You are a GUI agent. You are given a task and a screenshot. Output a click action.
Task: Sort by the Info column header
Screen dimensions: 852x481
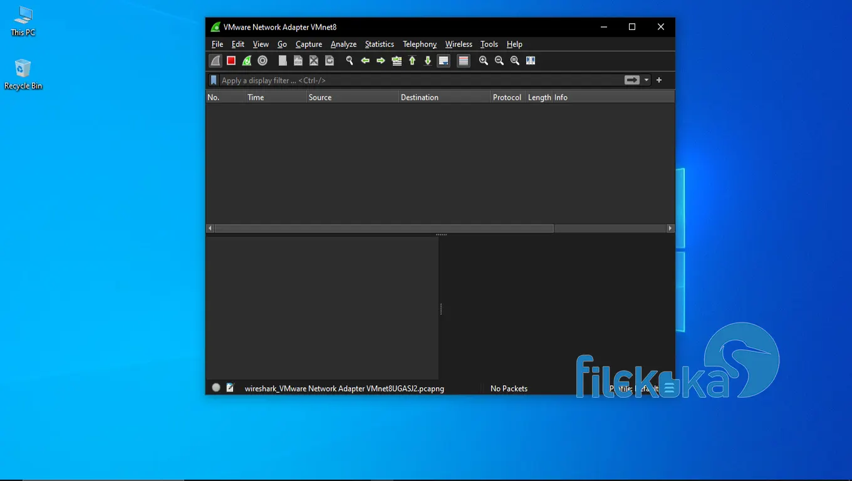click(x=613, y=97)
